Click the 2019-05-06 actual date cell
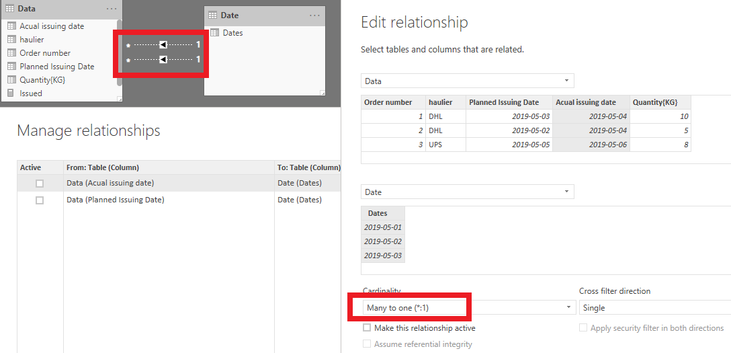Screen dimensions: 731x353 pyautogui.click(x=591, y=145)
